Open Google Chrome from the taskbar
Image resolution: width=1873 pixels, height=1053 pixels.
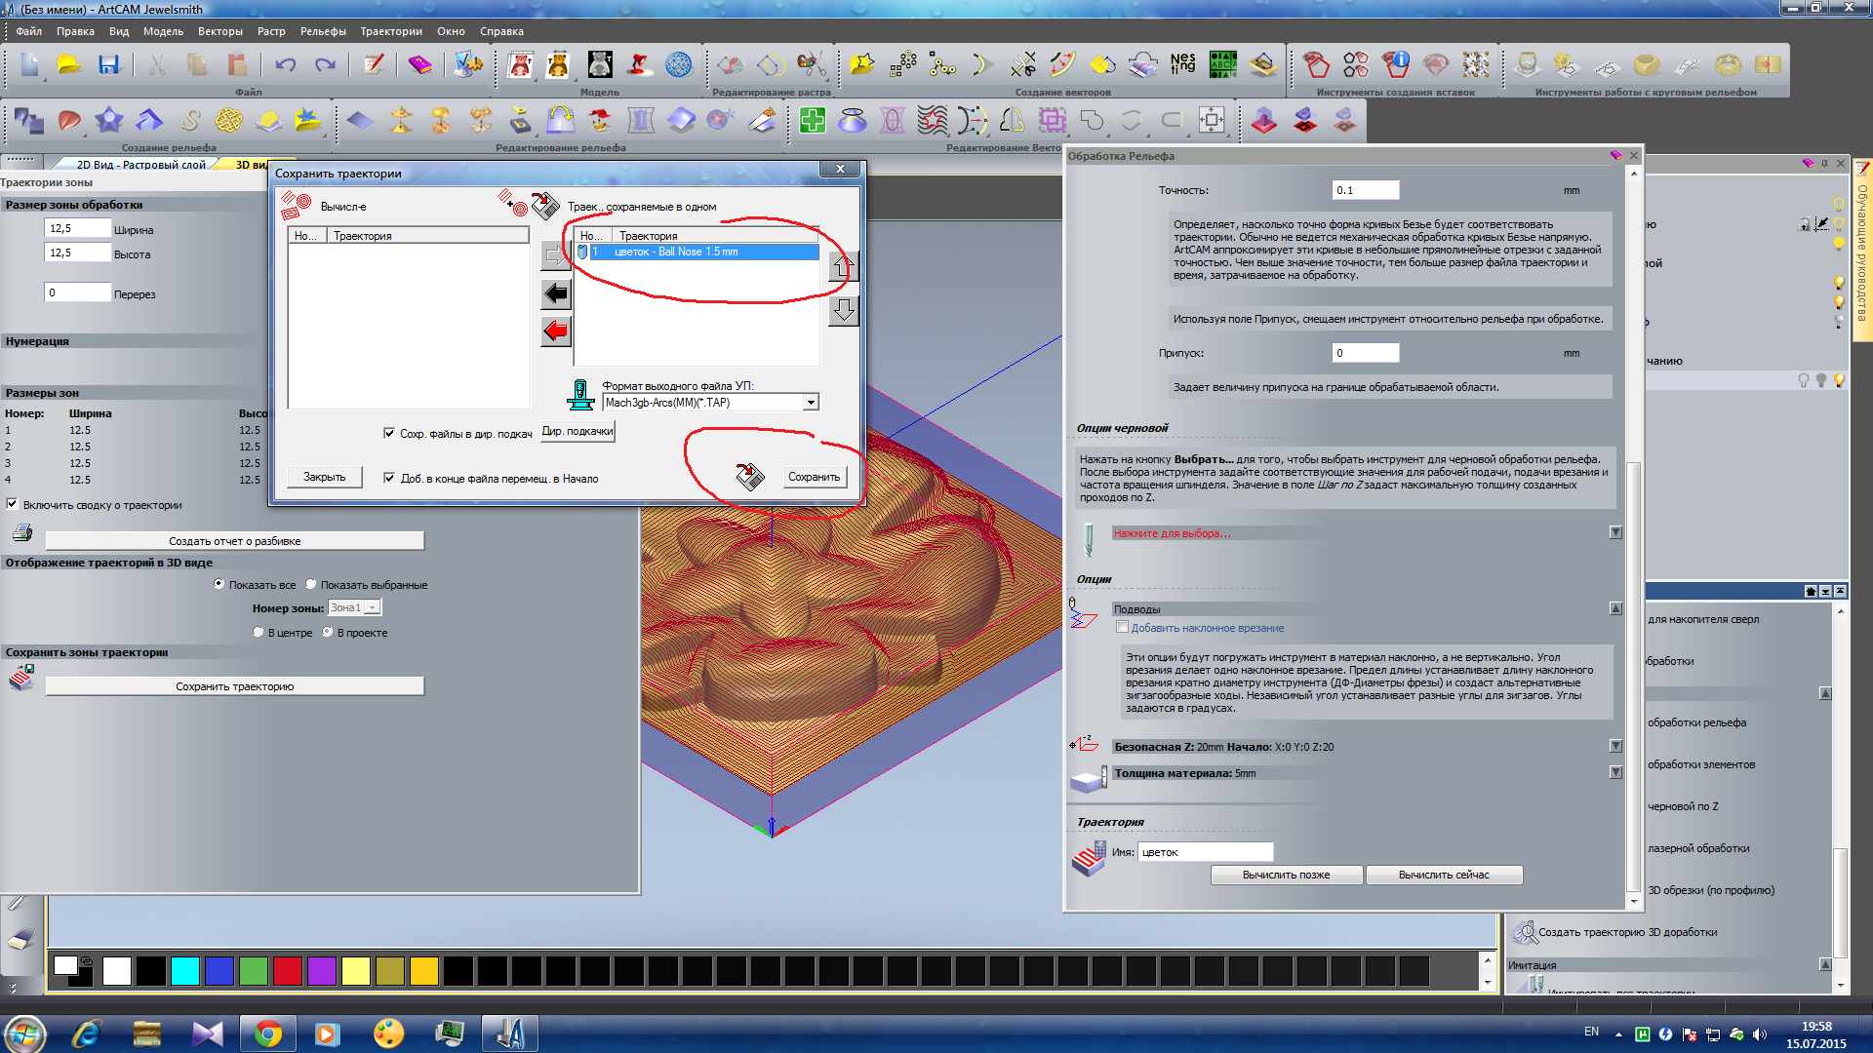[267, 1033]
